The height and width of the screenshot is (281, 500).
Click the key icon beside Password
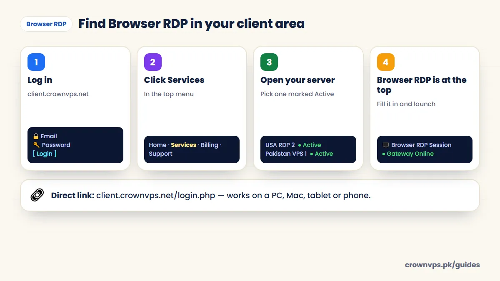tap(36, 145)
